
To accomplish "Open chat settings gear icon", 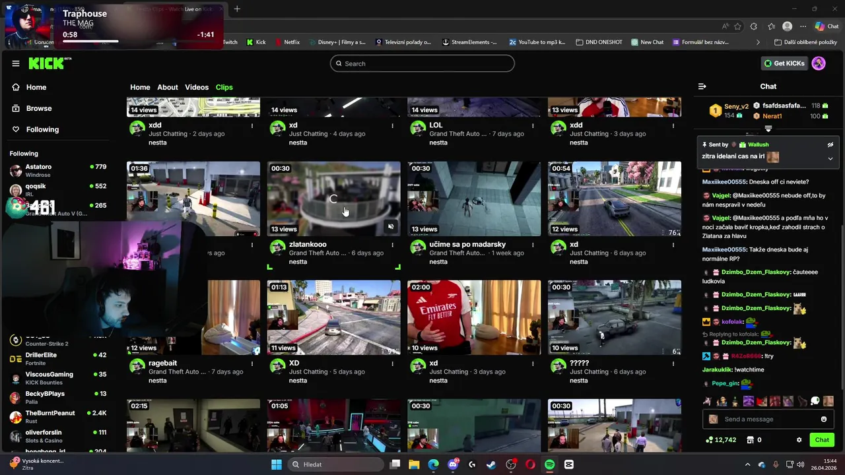I will (x=799, y=440).
